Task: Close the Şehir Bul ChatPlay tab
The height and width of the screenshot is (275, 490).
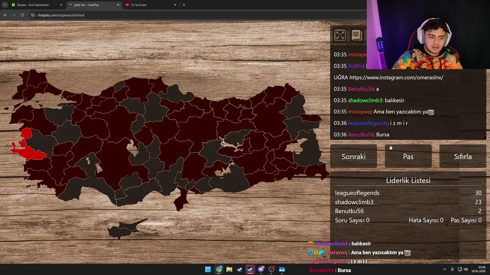Action: coord(118,5)
